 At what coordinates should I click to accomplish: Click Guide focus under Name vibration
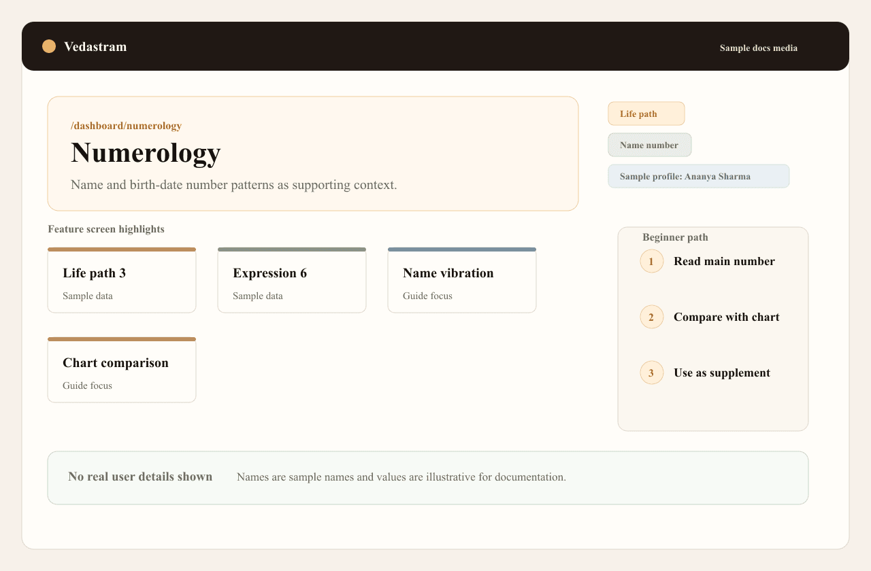[427, 296]
